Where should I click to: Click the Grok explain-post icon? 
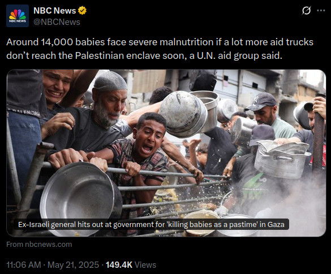(x=306, y=10)
